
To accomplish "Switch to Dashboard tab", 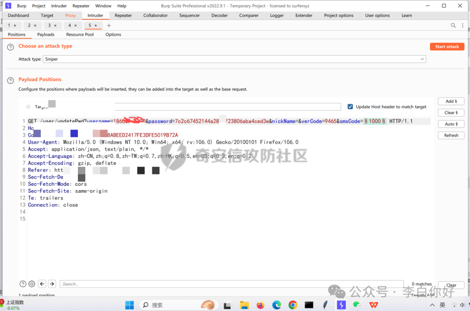I will click(18, 15).
